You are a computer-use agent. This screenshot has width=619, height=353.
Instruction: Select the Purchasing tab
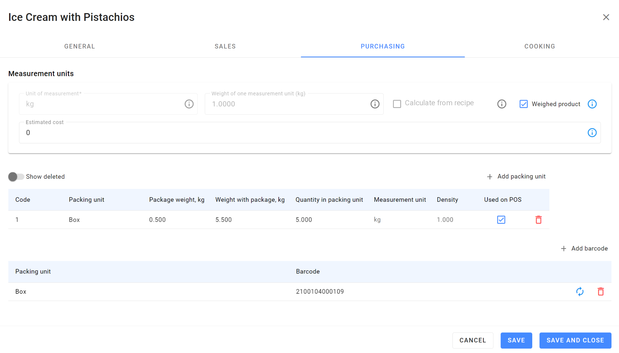pyautogui.click(x=383, y=46)
